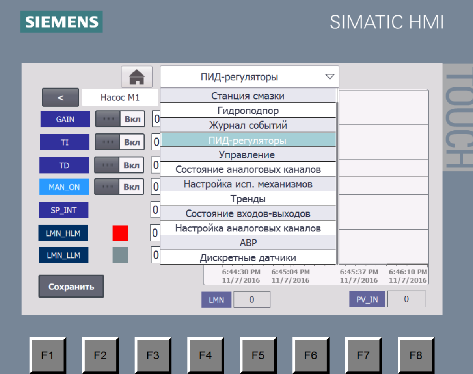Click the PV_IN value field
This screenshot has height=374, width=473.
pos(406,299)
